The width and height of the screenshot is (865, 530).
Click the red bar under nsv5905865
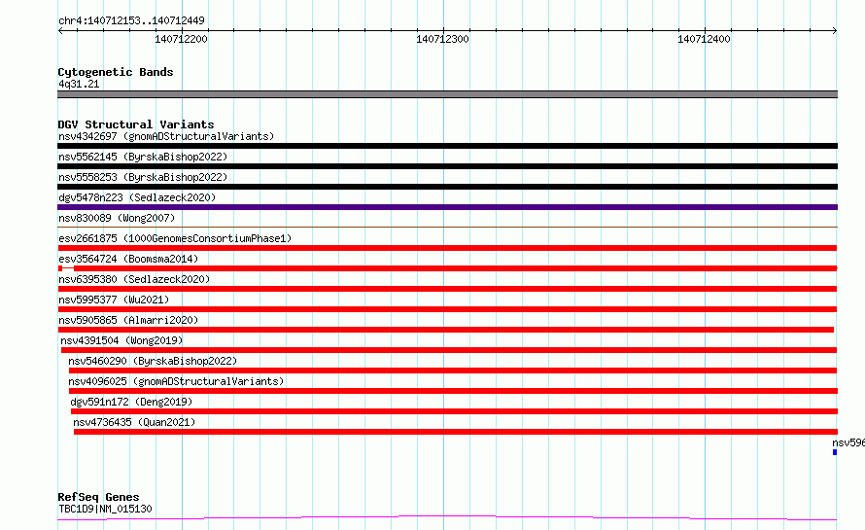[446, 330]
